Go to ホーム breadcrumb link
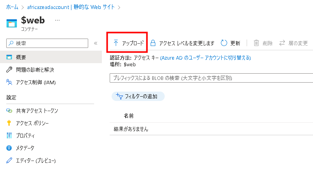The width and height of the screenshot is (313, 182). click(12, 7)
